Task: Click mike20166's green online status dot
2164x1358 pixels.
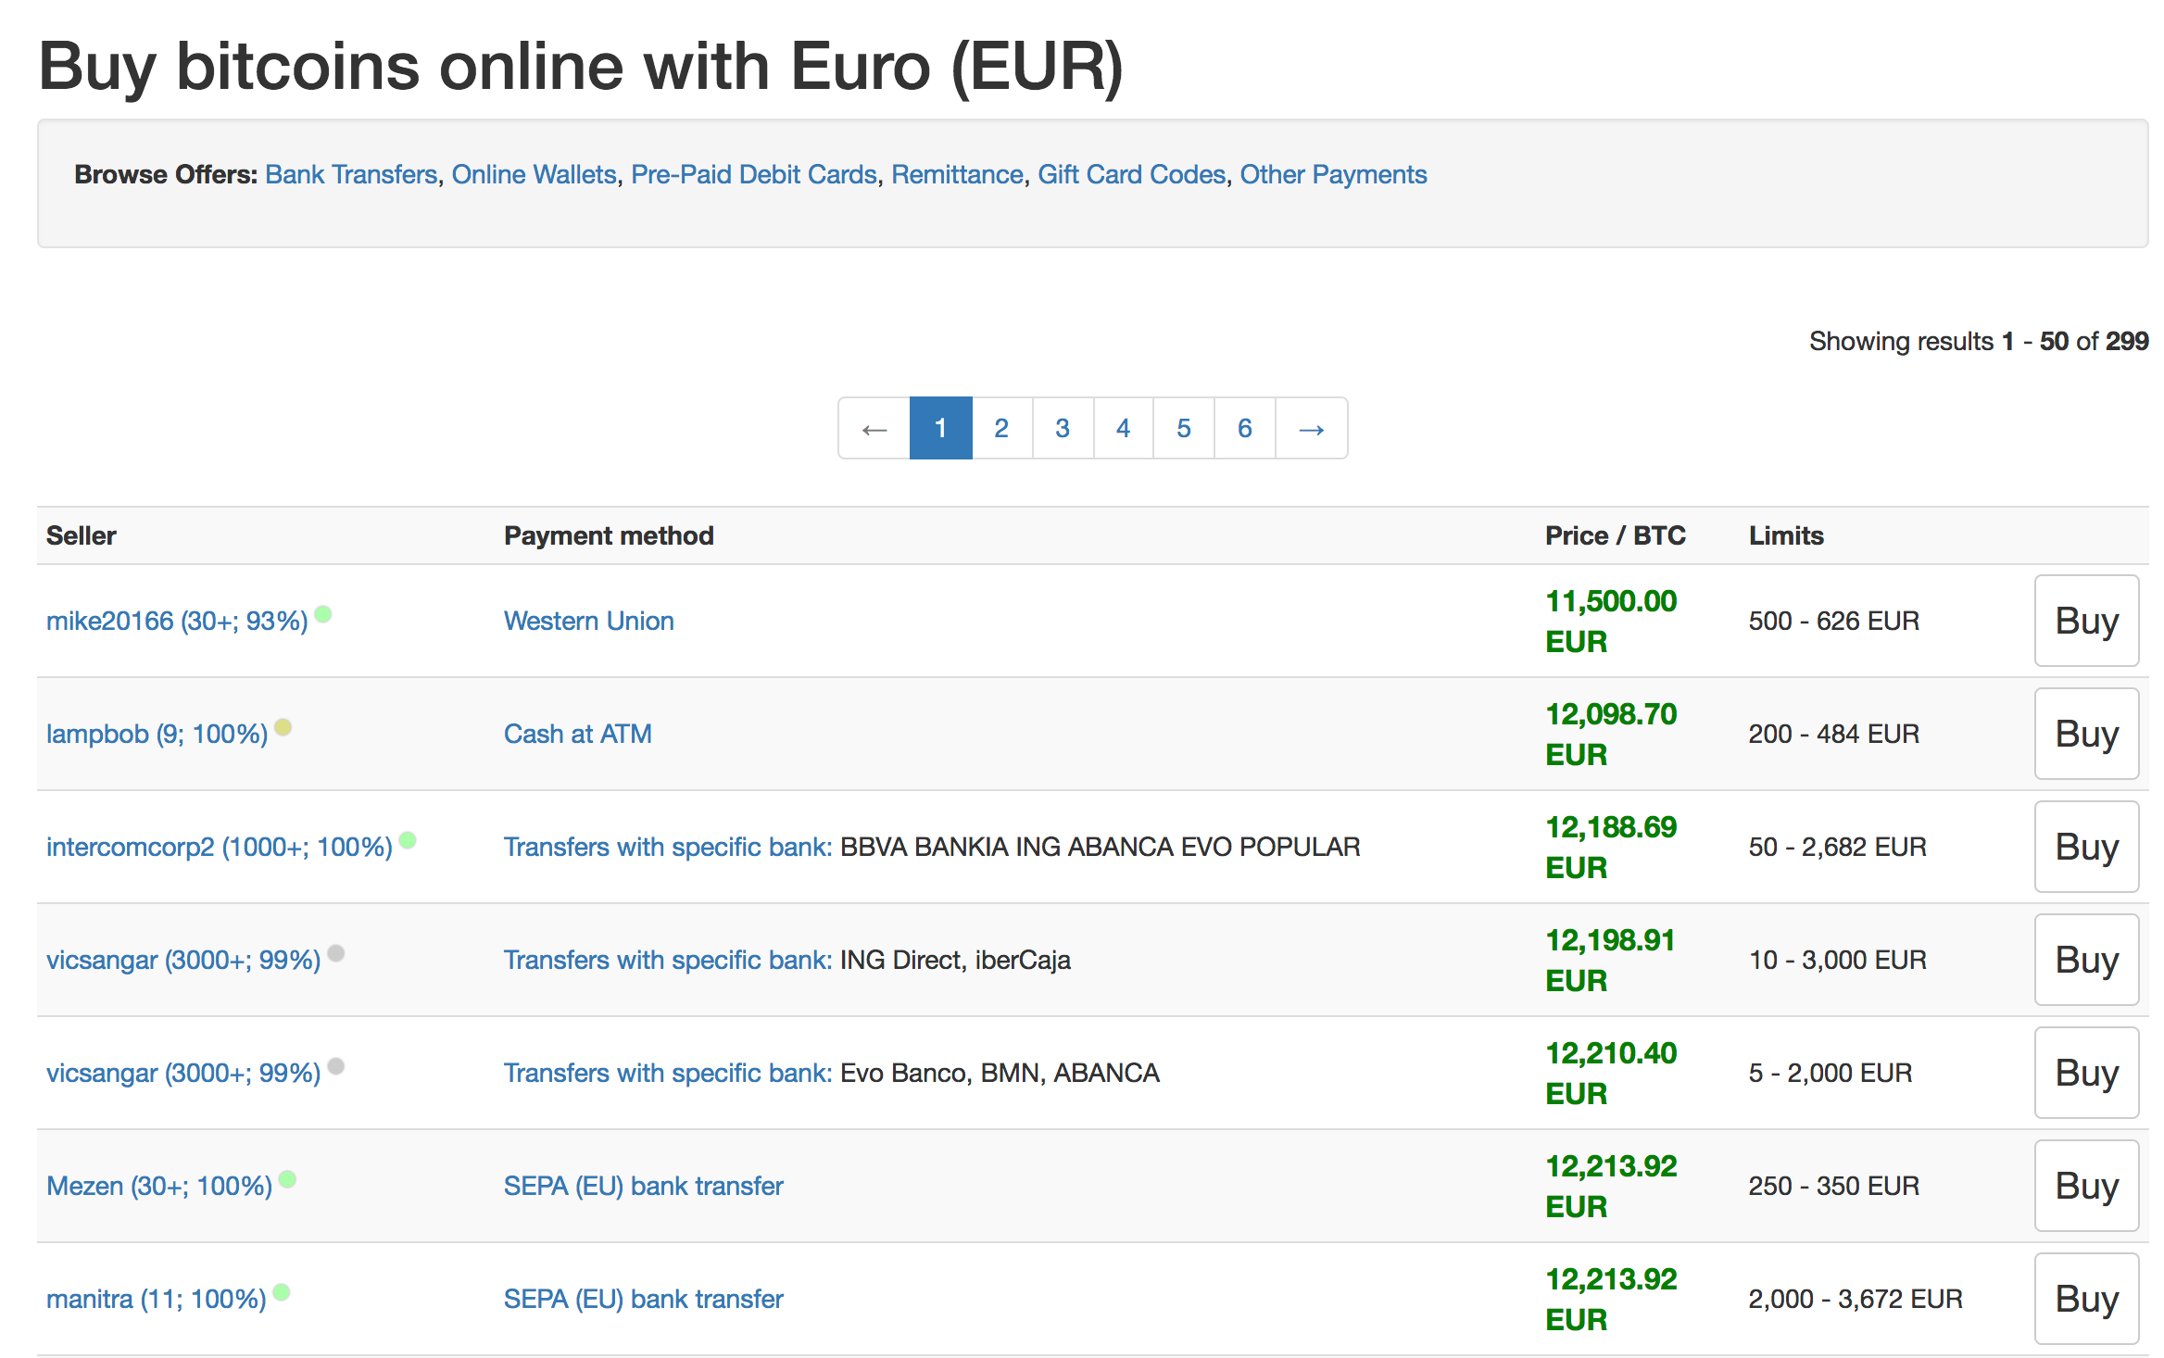Action: click(323, 613)
